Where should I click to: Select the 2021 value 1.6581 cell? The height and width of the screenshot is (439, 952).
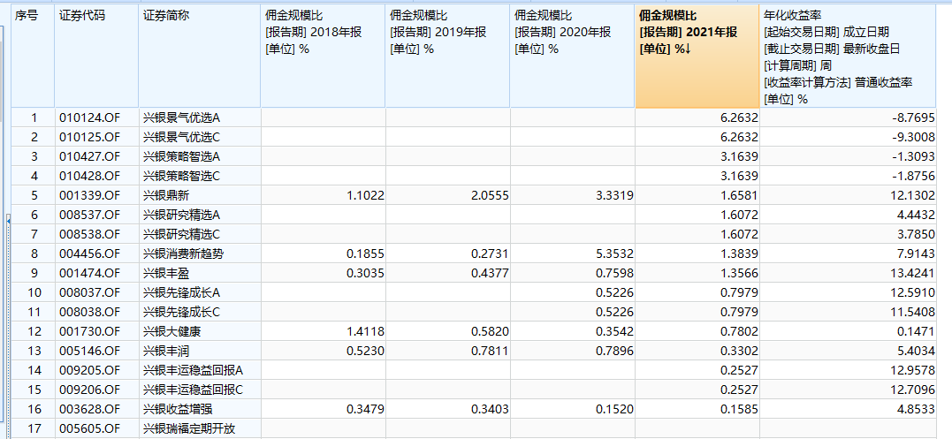[697, 195]
